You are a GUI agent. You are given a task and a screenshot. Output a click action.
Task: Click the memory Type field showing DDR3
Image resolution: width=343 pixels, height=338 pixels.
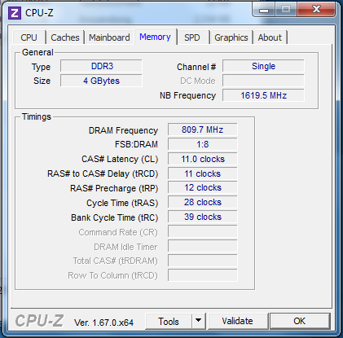101,66
